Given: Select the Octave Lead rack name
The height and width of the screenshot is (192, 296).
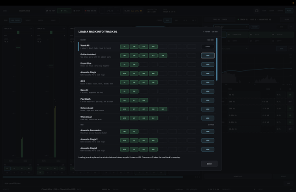Looking at the screenshot, I should coord(87,108).
